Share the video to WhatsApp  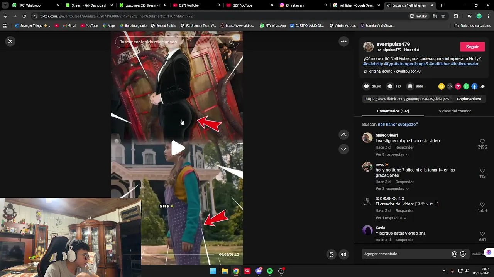point(466,87)
